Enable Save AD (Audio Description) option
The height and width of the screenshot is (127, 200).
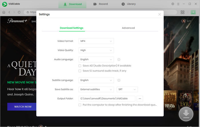pyautogui.click(x=80, y=66)
